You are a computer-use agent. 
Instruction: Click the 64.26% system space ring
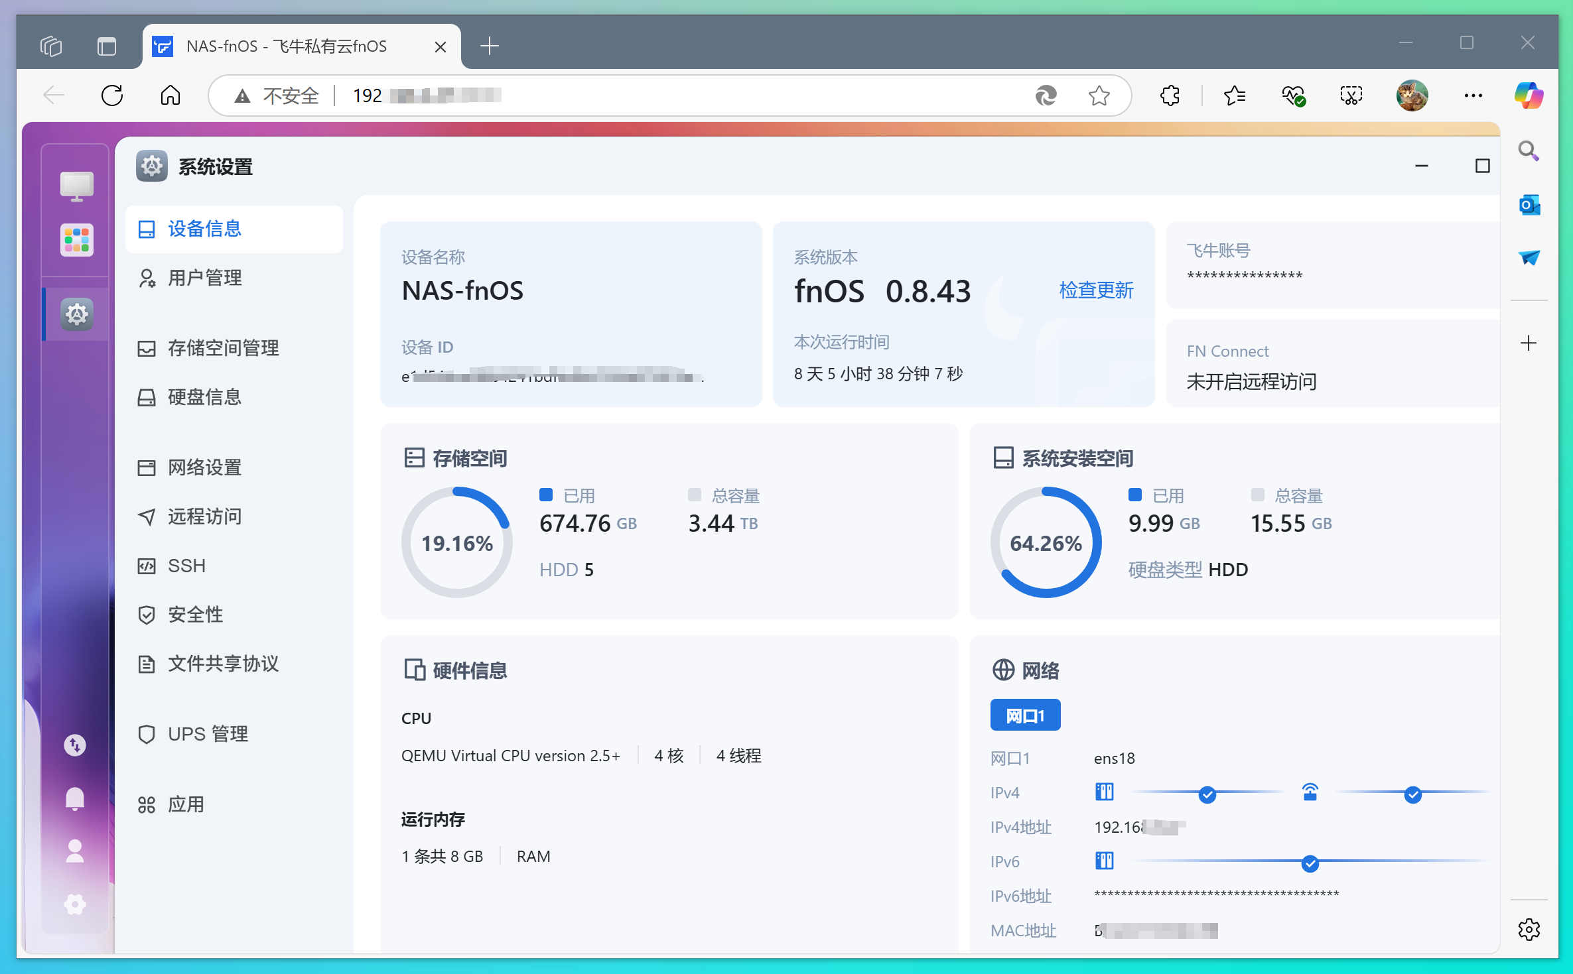pyautogui.click(x=1046, y=543)
